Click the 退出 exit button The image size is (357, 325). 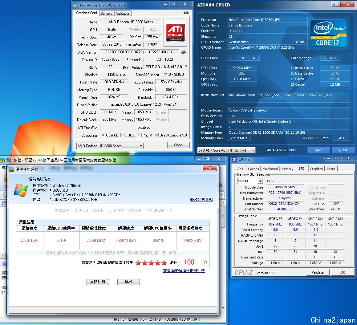point(128,282)
